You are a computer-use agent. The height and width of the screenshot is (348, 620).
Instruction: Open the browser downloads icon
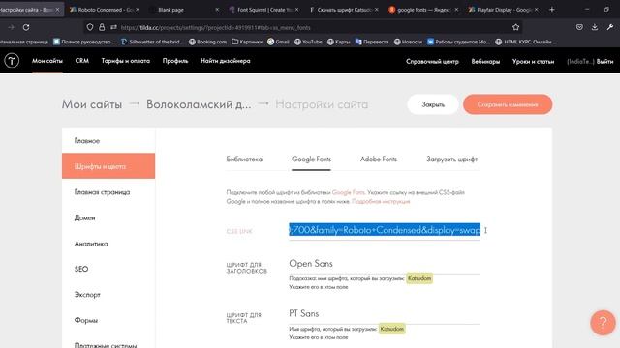[x=594, y=27]
